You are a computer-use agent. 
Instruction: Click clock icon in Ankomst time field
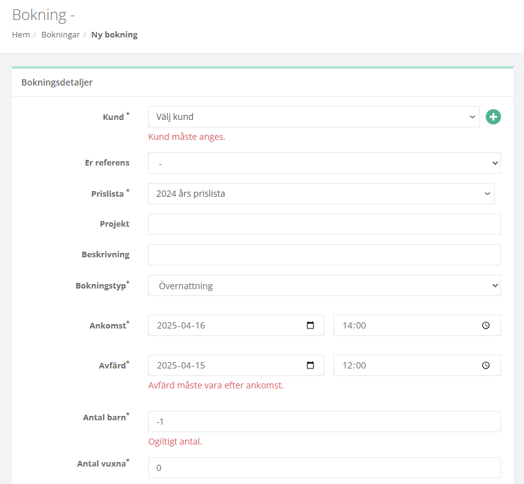click(487, 325)
